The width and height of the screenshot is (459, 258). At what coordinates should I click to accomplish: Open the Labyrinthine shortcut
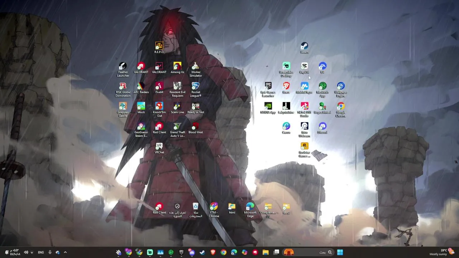(286, 108)
